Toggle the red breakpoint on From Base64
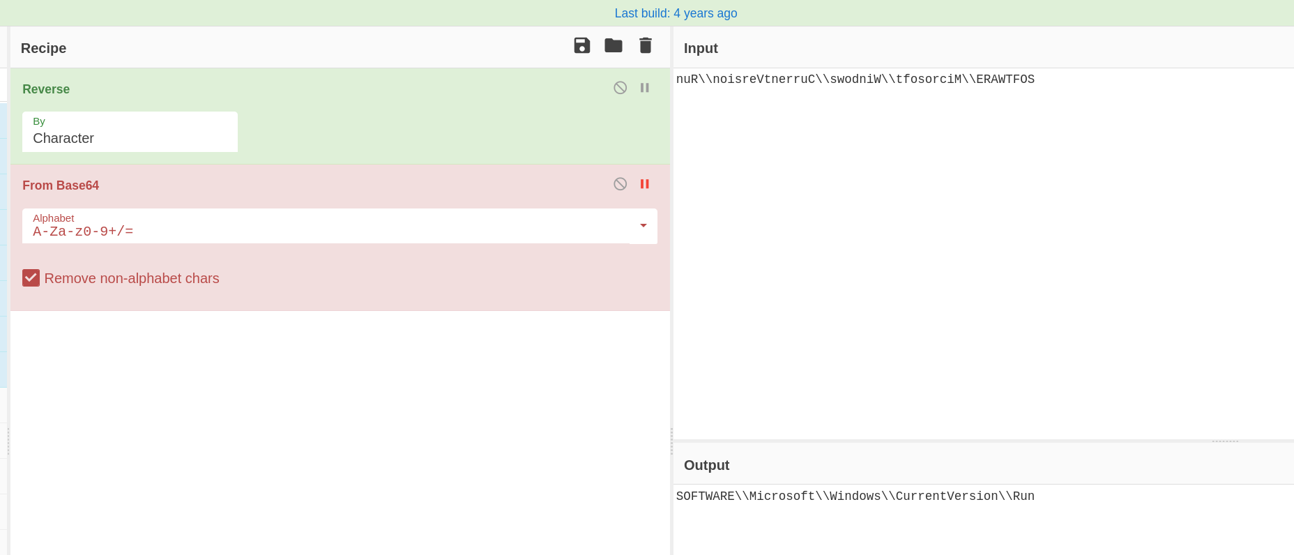This screenshot has height=555, width=1294. click(x=645, y=184)
